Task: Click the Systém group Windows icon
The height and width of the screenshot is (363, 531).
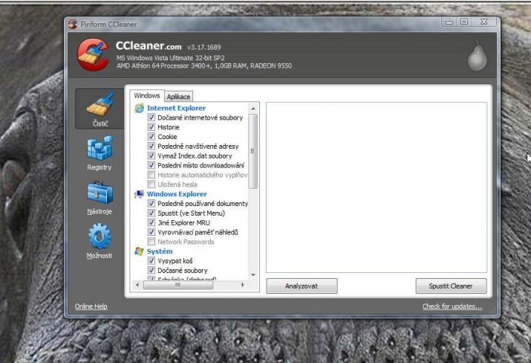Action: (139, 251)
